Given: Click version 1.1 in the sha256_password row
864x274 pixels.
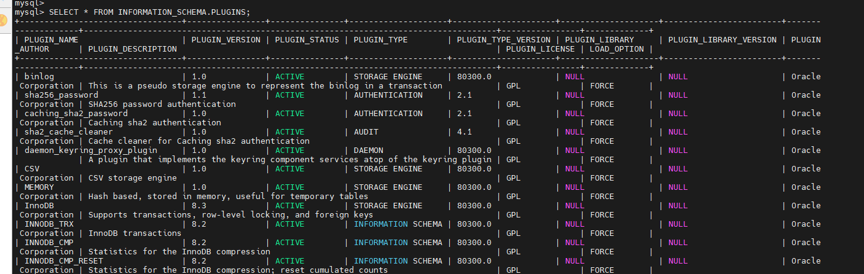Looking at the screenshot, I should (x=199, y=95).
